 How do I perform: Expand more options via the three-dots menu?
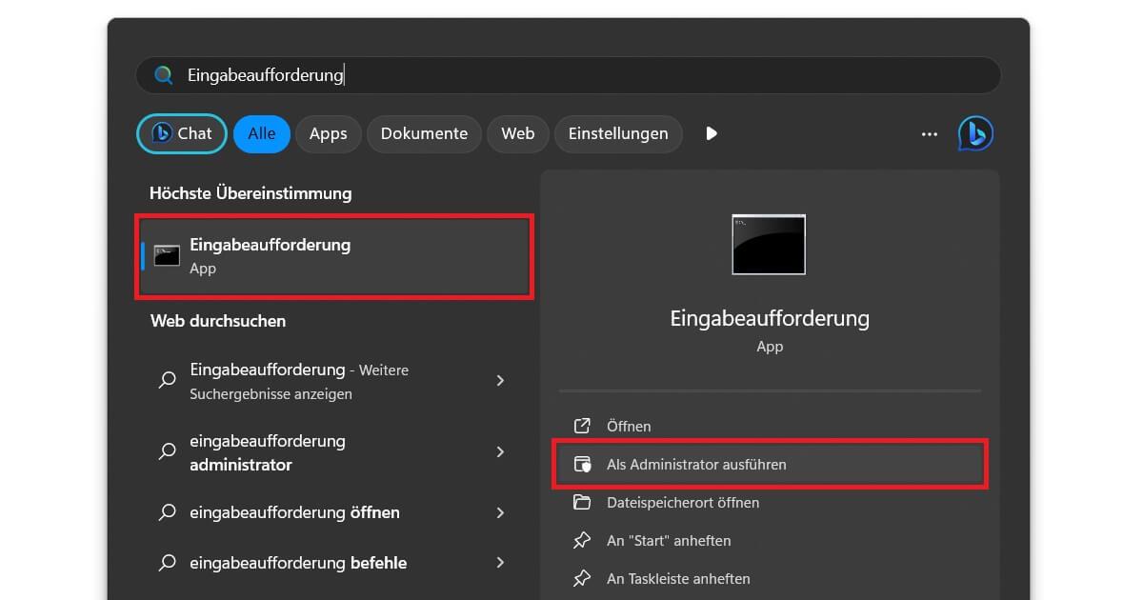tap(929, 133)
